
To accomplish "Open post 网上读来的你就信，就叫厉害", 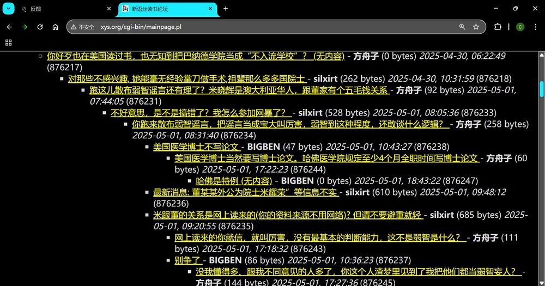I will pyautogui.click(x=320, y=238).
